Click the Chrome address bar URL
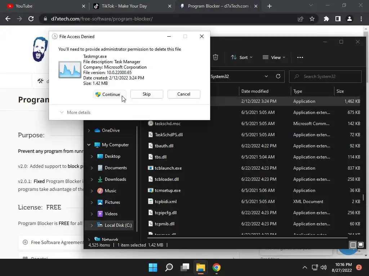Screen dimensions: 369x276 point(102,19)
